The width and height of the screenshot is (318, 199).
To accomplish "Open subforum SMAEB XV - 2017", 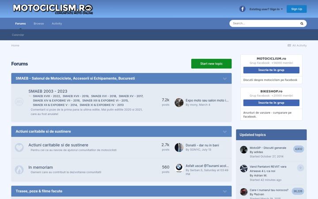I will [131, 96].
